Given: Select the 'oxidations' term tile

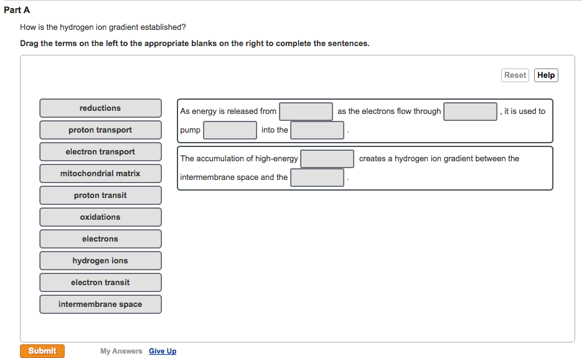Looking at the screenshot, I should tap(100, 217).
